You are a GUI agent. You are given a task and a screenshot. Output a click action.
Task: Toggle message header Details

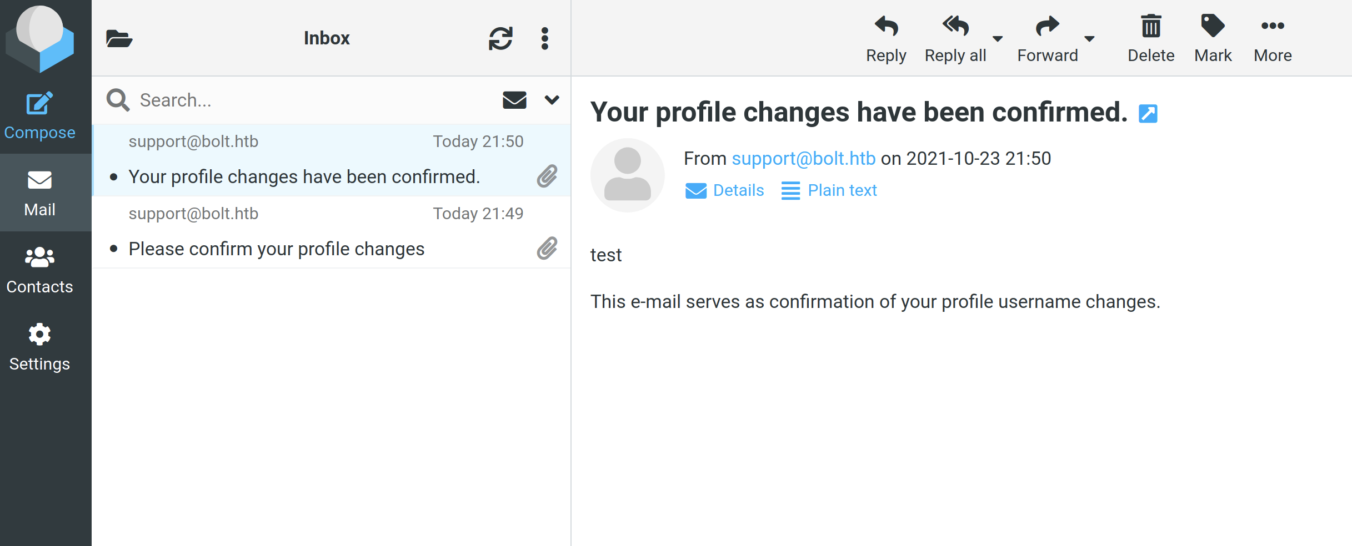click(x=724, y=190)
